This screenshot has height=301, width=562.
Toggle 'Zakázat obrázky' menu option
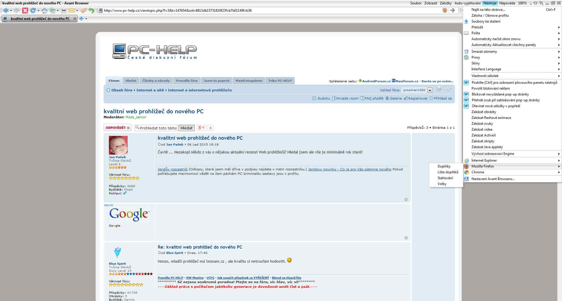tap(512, 112)
